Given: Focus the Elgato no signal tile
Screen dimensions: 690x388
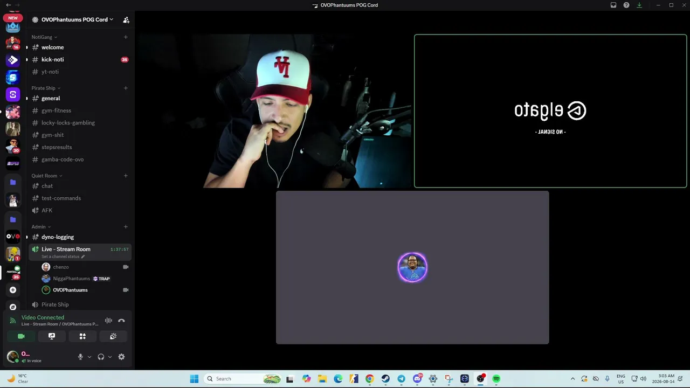Looking at the screenshot, I should 550,111.
